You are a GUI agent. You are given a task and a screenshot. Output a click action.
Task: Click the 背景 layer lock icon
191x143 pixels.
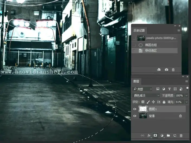pyautogui.click(x=180, y=116)
